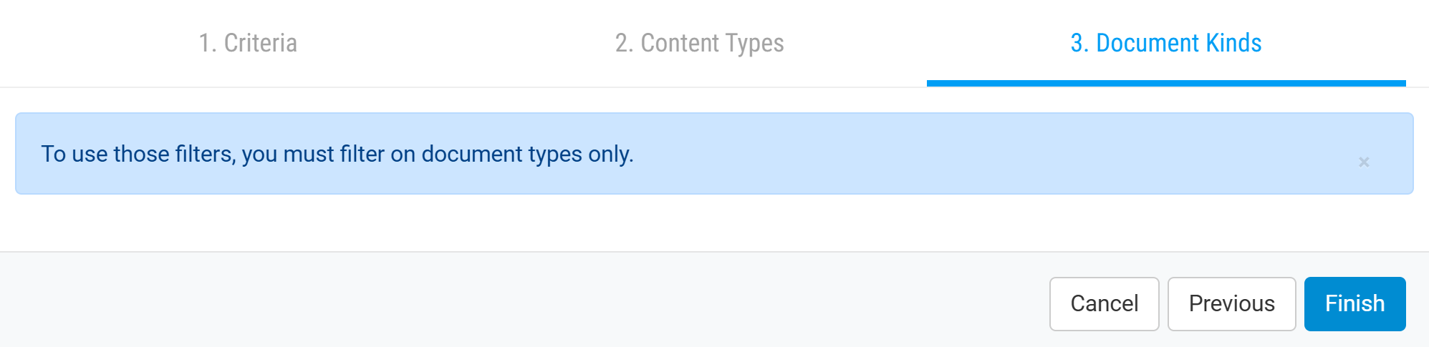The width and height of the screenshot is (1429, 347).
Task: Select the grey Criteria step label
Action: coord(248,43)
